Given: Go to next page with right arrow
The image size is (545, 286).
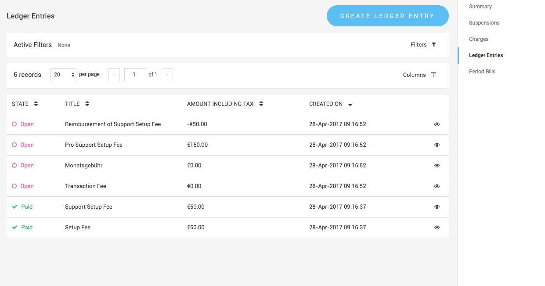Looking at the screenshot, I should pos(167,74).
